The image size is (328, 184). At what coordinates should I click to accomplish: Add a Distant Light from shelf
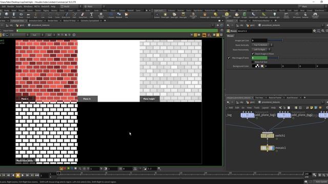click(215, 15)
